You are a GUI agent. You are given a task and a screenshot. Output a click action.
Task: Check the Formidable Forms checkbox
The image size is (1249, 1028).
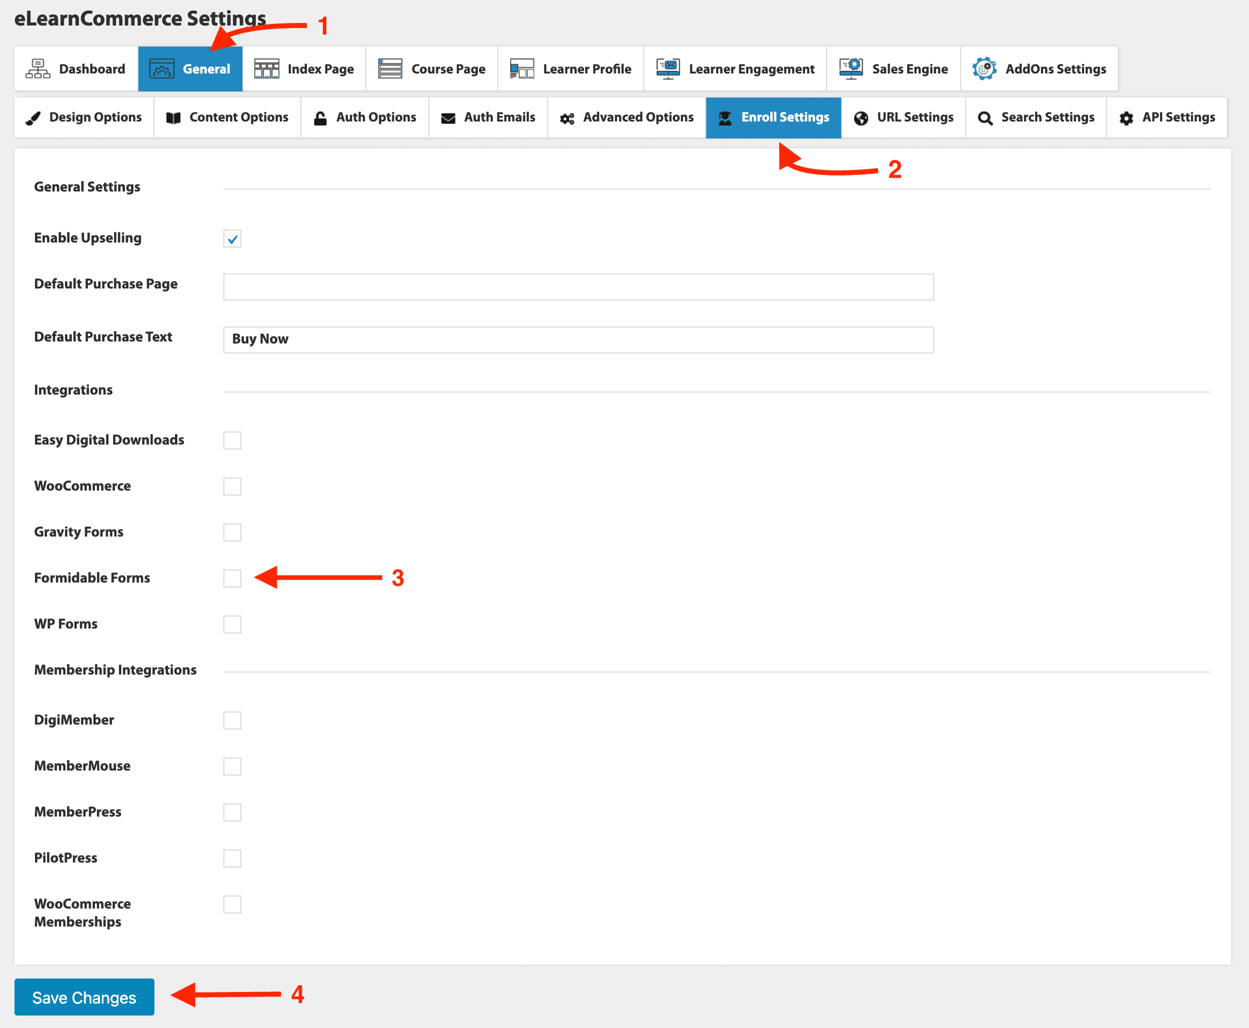tap(232, 578)
